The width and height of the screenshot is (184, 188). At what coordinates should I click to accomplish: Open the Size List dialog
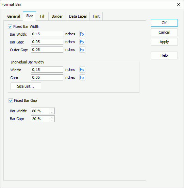[x=26, y=86]
